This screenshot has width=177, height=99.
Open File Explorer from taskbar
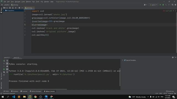point(24,97)
